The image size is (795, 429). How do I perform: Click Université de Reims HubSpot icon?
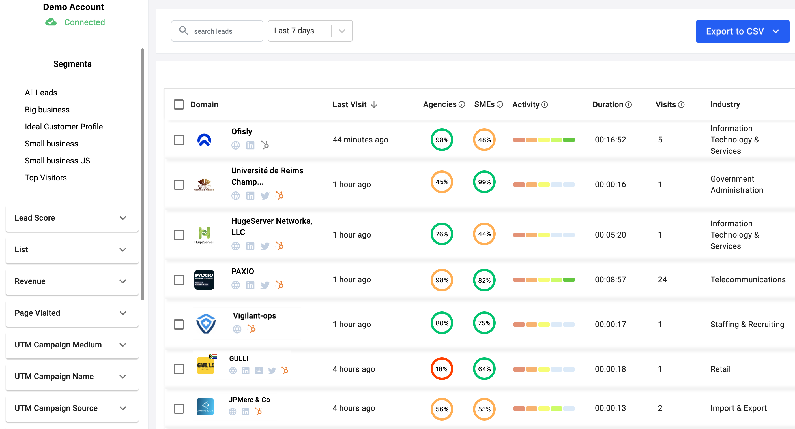point(279,195)
